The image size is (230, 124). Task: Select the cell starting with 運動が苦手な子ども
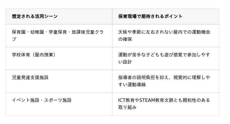(x=164, y=58)
